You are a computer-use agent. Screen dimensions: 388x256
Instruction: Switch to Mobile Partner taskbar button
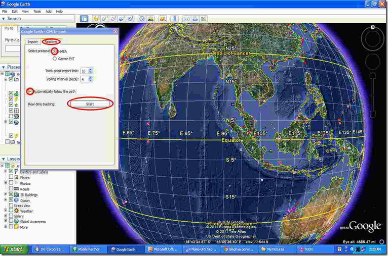88,249
